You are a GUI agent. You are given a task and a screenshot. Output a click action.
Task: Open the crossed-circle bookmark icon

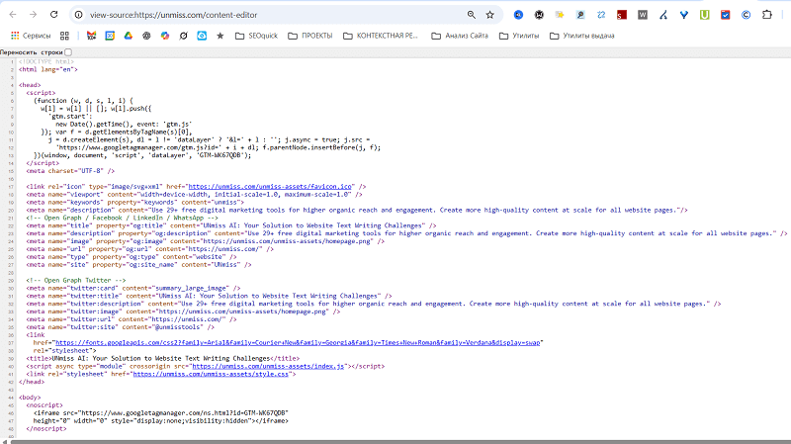(184, 36)
